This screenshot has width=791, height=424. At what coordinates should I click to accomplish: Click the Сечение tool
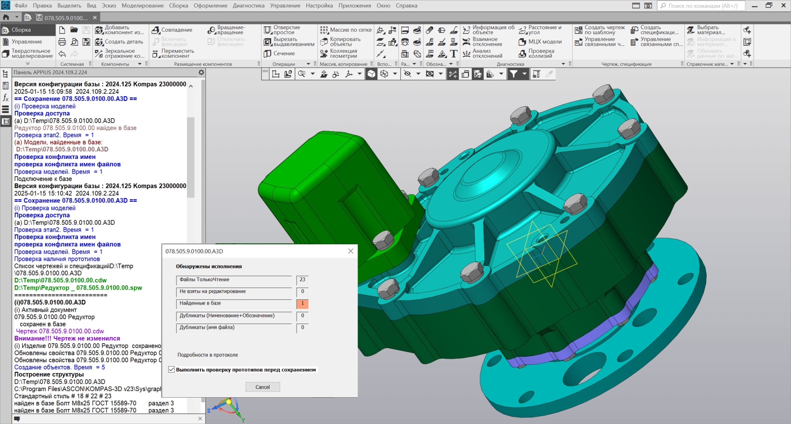(x=279, y=54)
